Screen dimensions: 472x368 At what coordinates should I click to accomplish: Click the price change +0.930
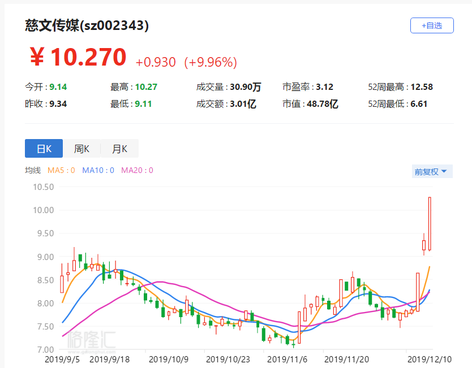pyautogui.click(x=156, y=62)
